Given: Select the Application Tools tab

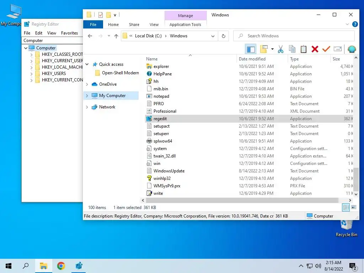Looking at the screenshot, I should tap(185, 25).
